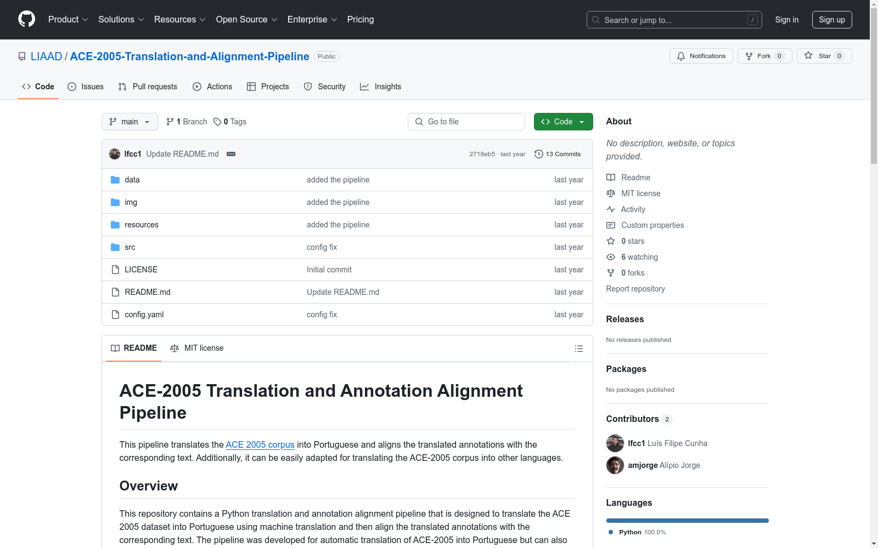Open the README outline list icon
Image resolution: width=878 pixels, height=548 pixels.
click(578, 349)
